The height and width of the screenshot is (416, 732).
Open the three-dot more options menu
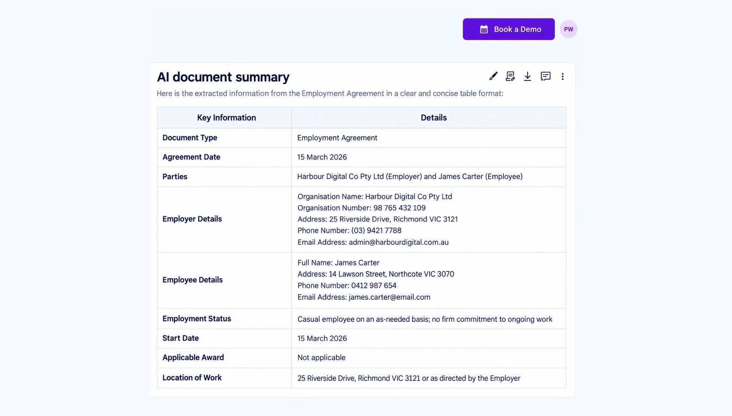[x=563, y=76]
